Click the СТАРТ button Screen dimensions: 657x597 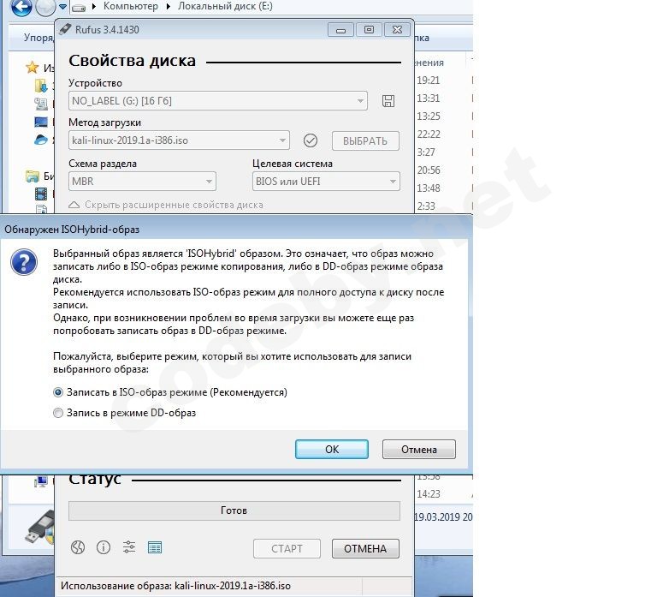point(287,549)
